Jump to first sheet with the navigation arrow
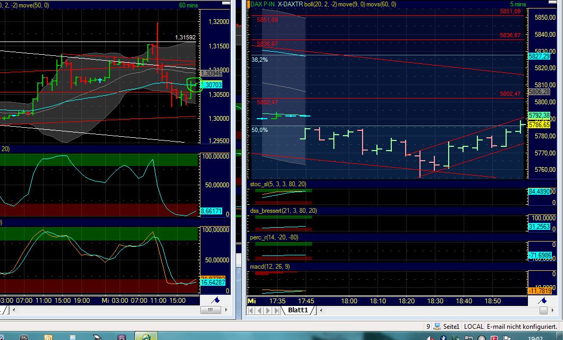The image size is (563, 340). (251, 310)
